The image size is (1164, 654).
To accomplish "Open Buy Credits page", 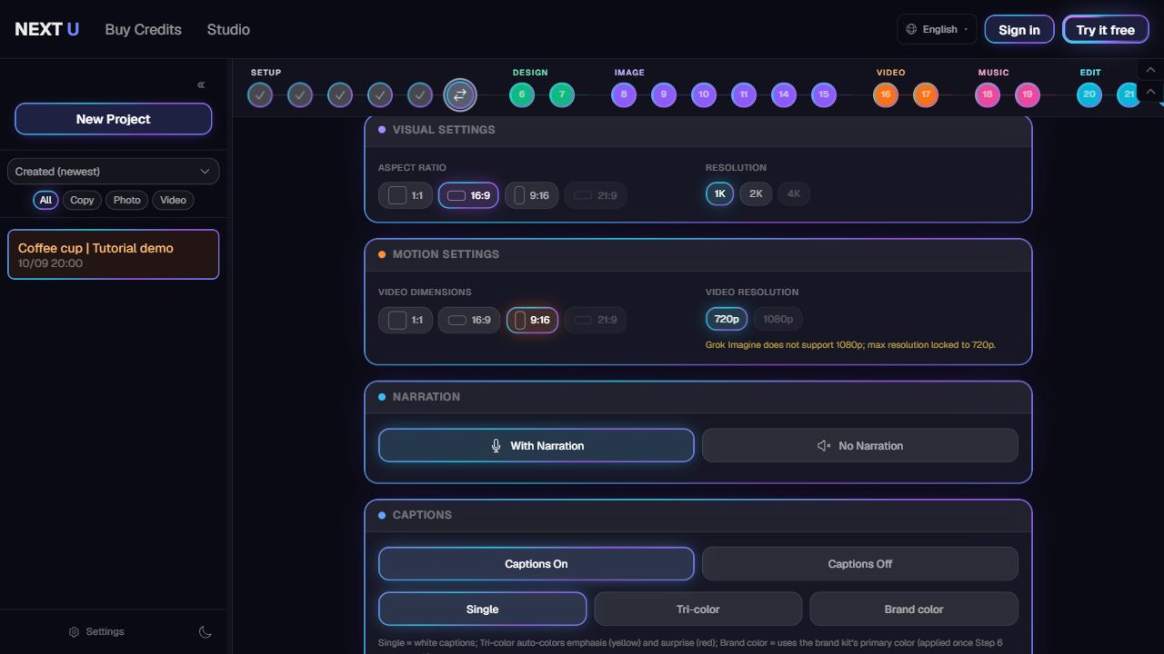I will (143, 29).
